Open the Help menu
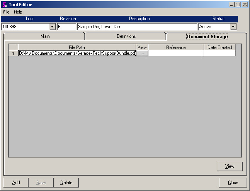Screen dimensions: 250x191 coord(18,12)
